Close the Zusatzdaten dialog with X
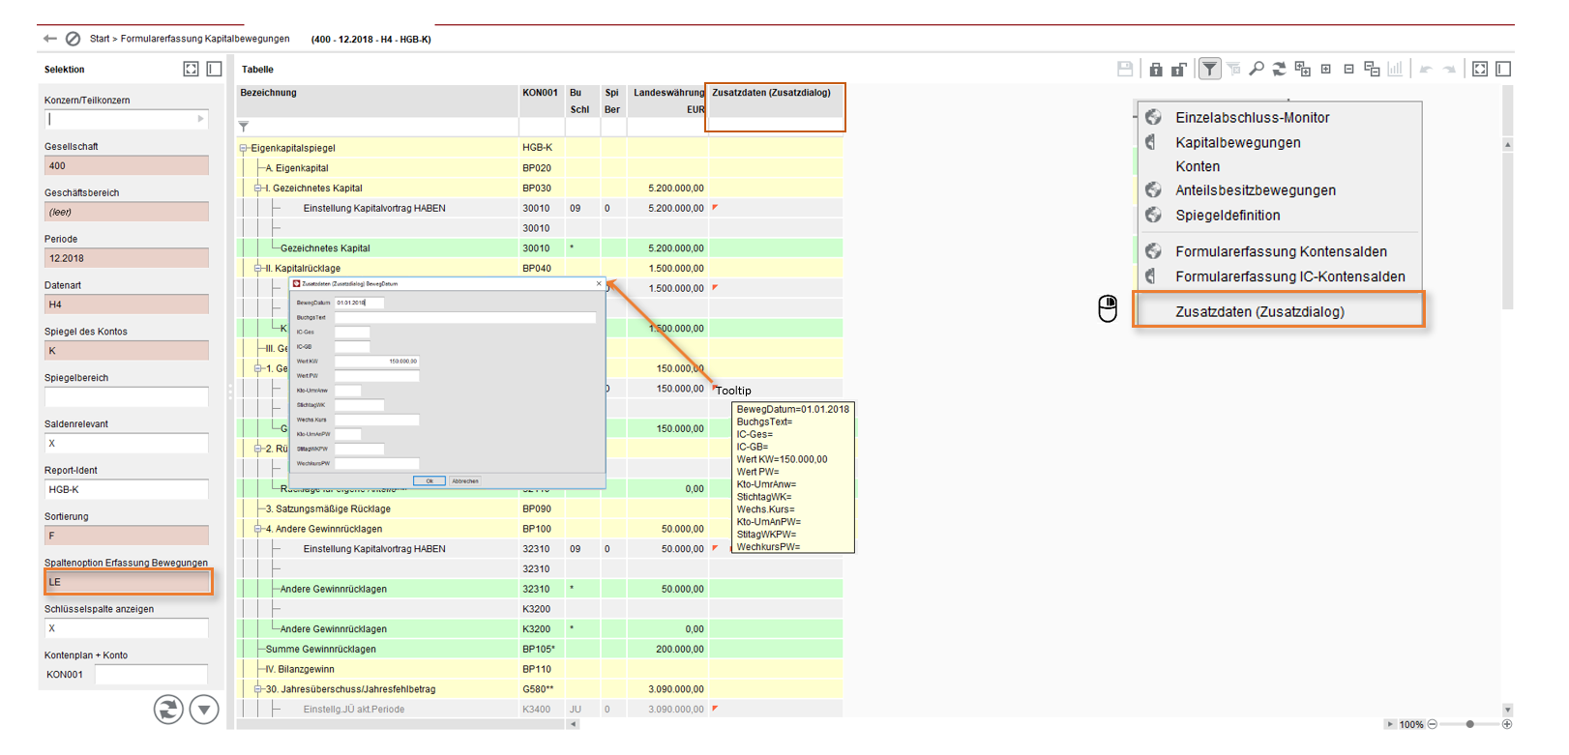 point(599,283)
